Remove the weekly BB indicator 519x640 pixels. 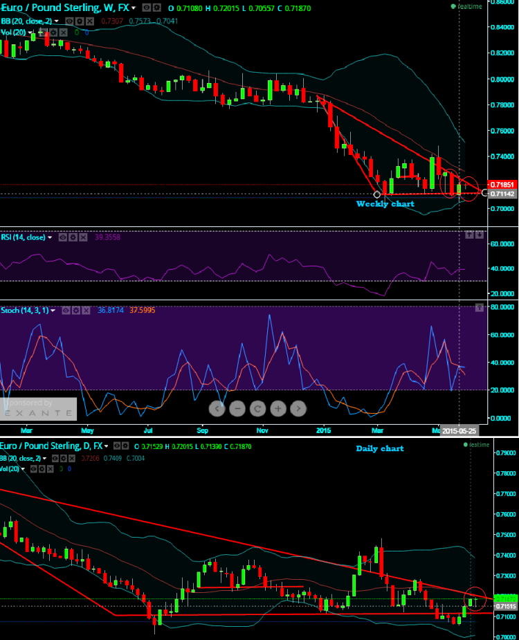tap(89, 21)
